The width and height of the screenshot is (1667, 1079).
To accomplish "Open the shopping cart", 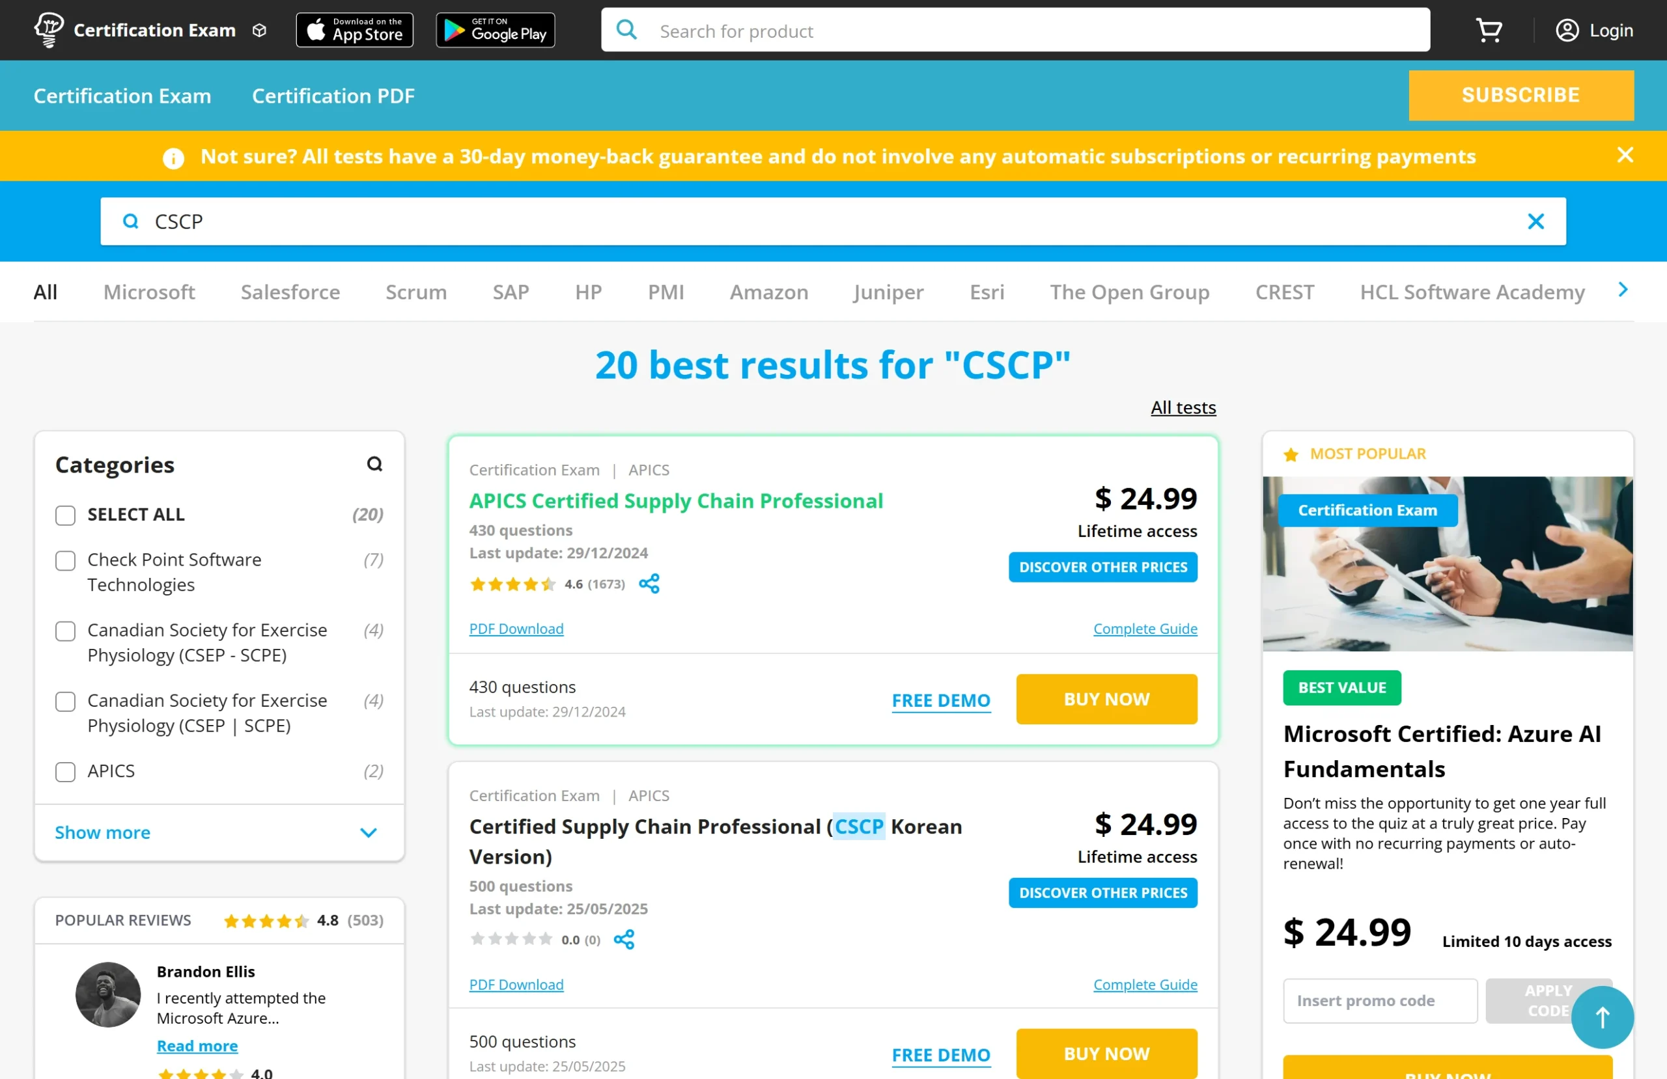I will coord(1489,30).
